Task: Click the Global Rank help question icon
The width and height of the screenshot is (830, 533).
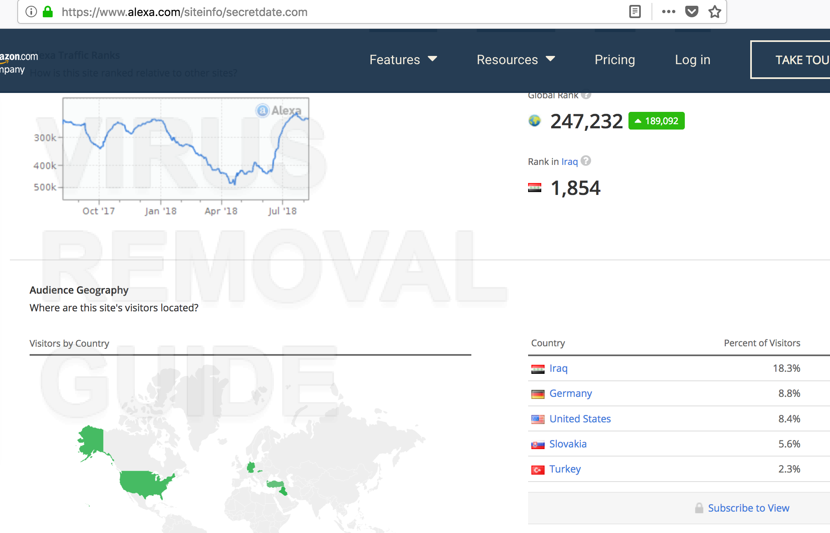Action: (x=586, y=95)
